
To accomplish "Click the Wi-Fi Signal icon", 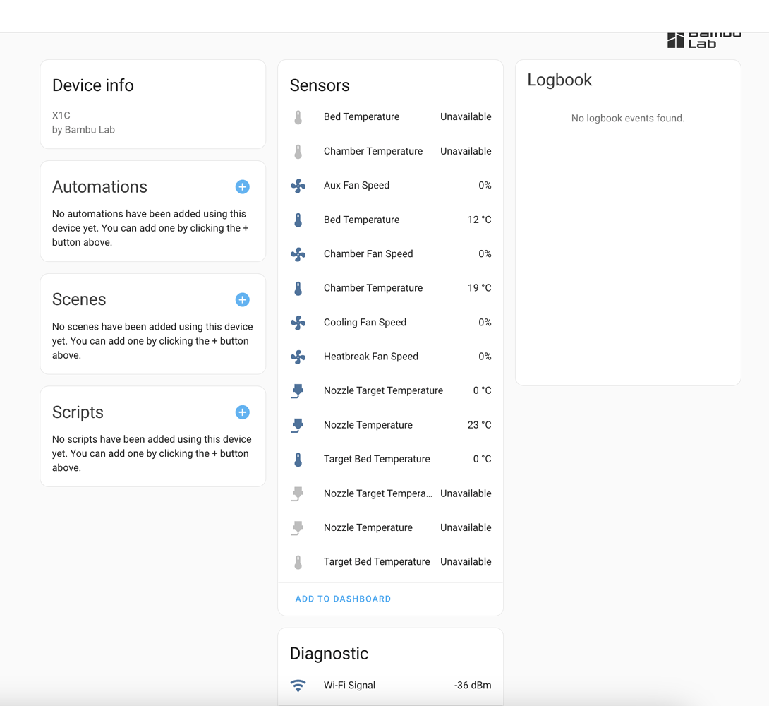I will tap(298, 686).
